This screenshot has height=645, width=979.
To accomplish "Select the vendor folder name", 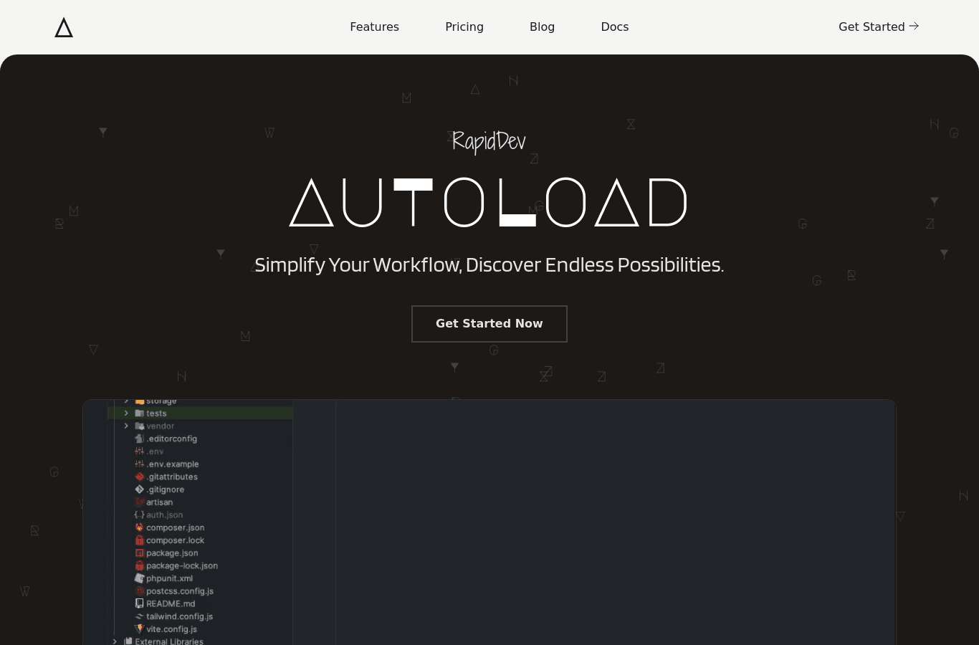I will pyautogui.click(x=160, y=426).
